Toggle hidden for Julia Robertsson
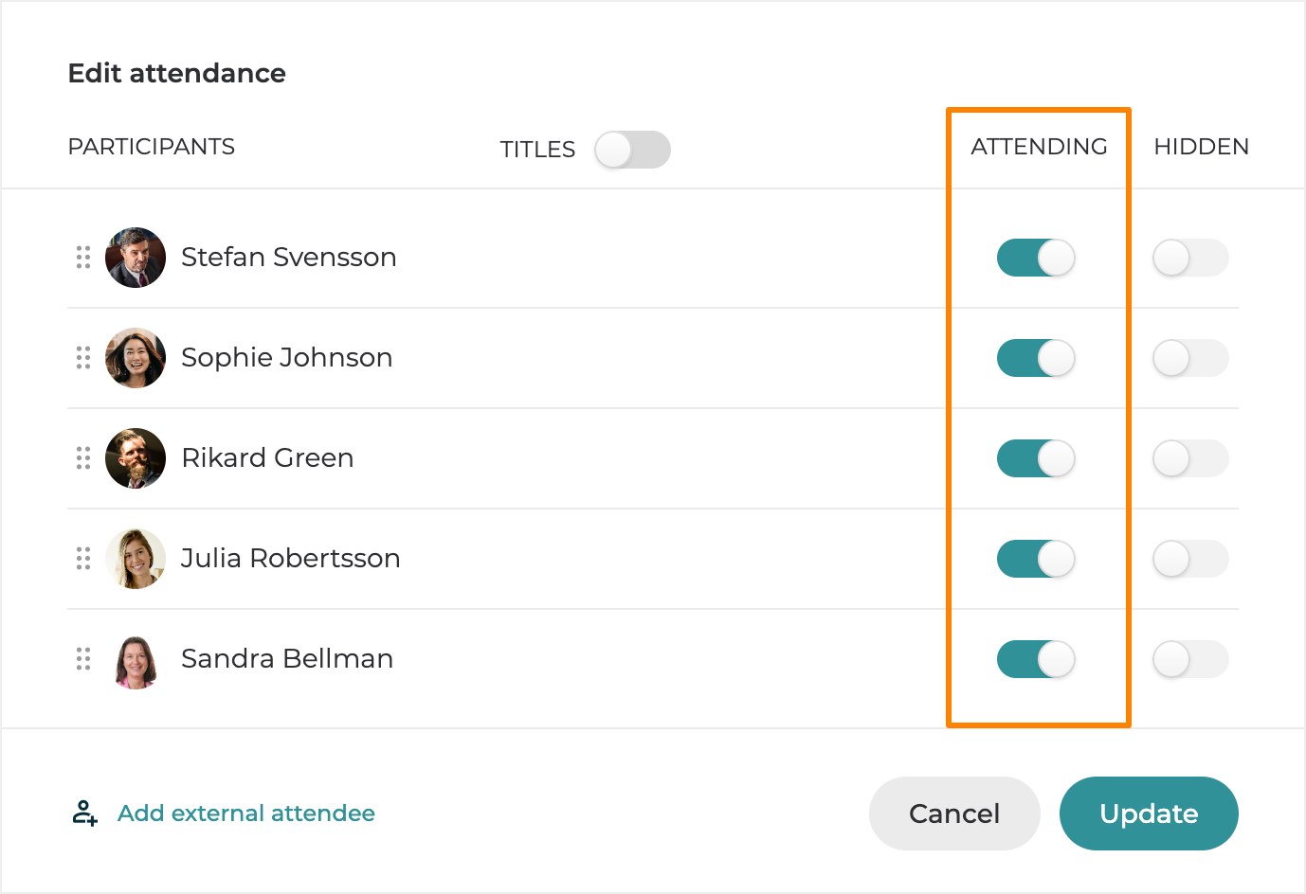 [x=1190, y=559]
